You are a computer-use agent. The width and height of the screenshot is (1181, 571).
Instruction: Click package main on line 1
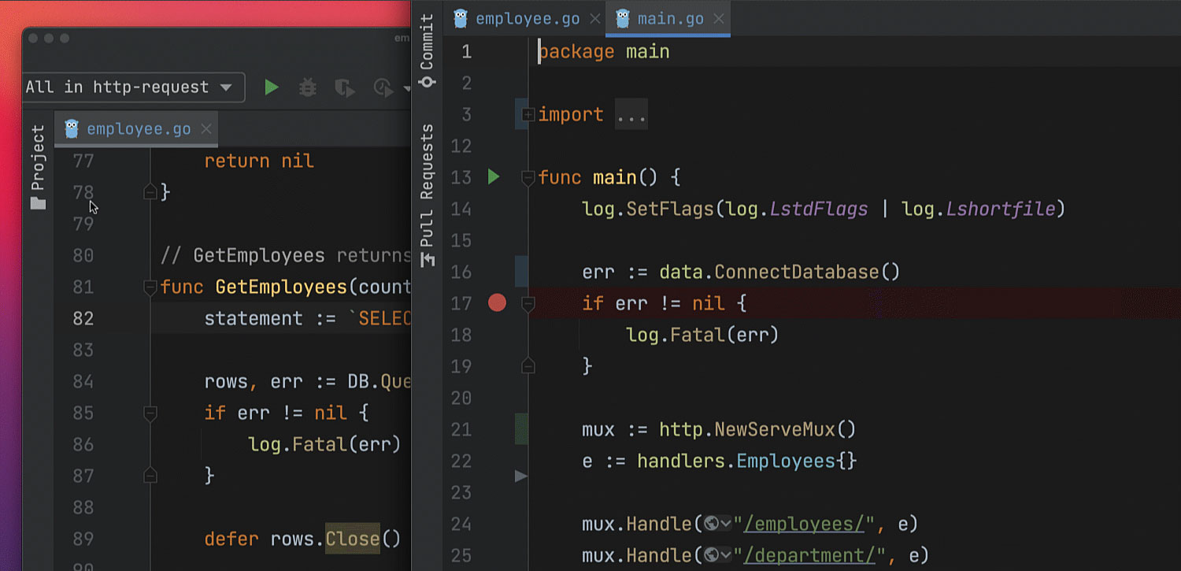coord(604,52)
